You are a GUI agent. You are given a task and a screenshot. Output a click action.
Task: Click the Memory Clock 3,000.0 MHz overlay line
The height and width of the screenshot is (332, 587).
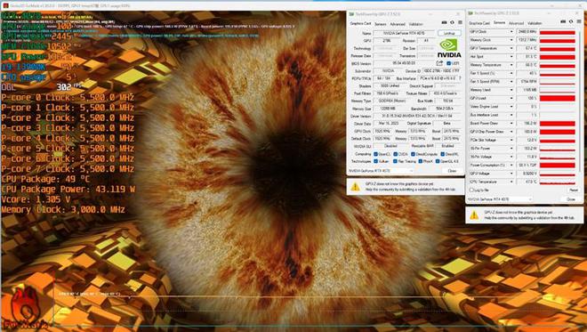(63, 209)
